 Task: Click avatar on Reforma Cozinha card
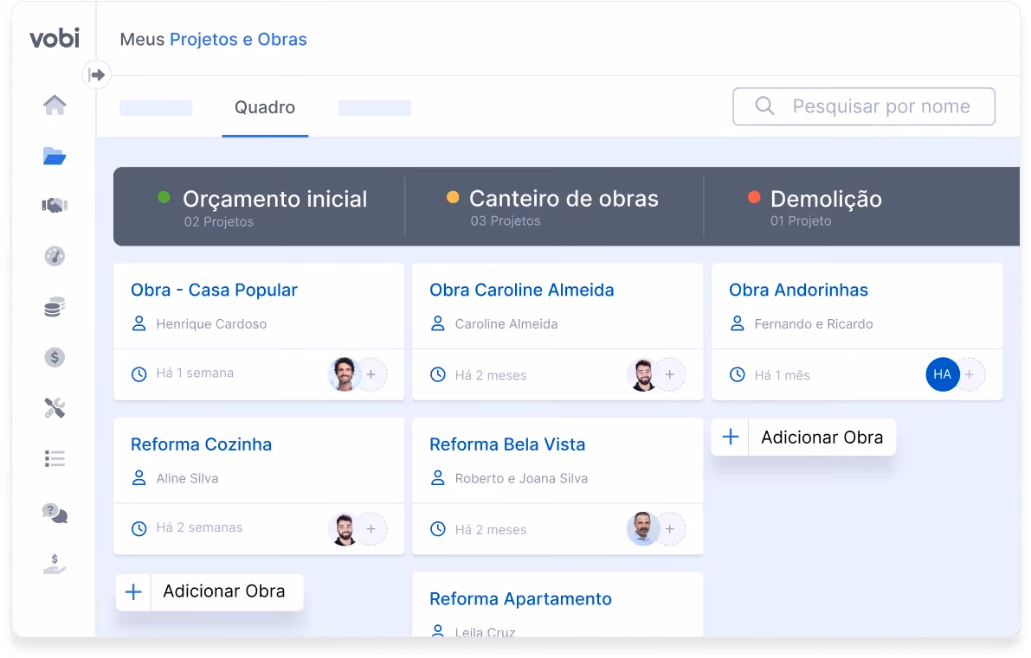[x=344, y=528]
